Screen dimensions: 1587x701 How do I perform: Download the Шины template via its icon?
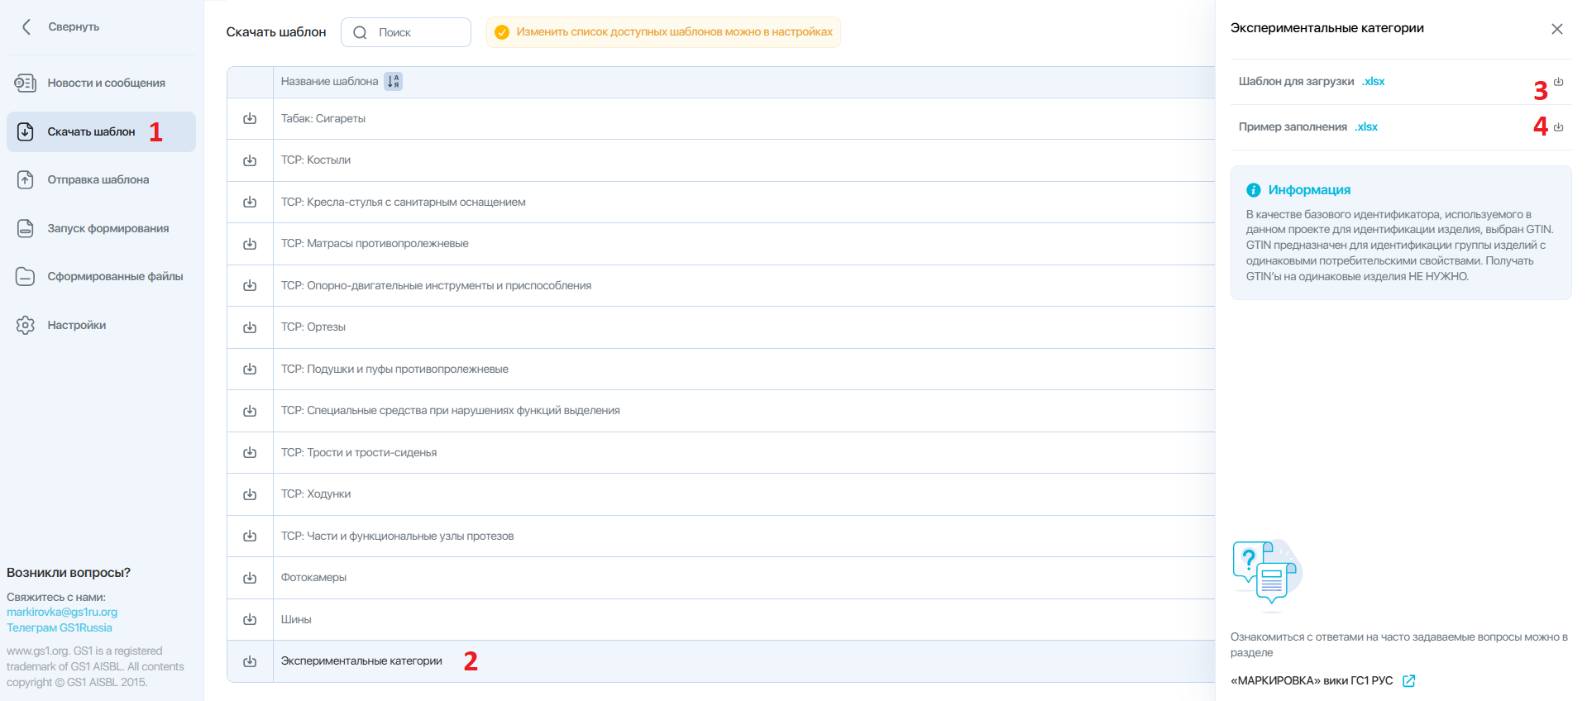click(x=250, y=619)
